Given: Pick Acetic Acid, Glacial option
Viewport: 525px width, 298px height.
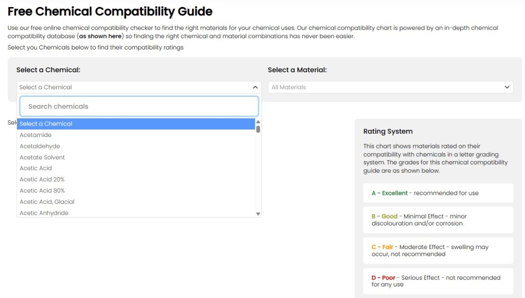Looking at the screenshot, I should [47, 202].
